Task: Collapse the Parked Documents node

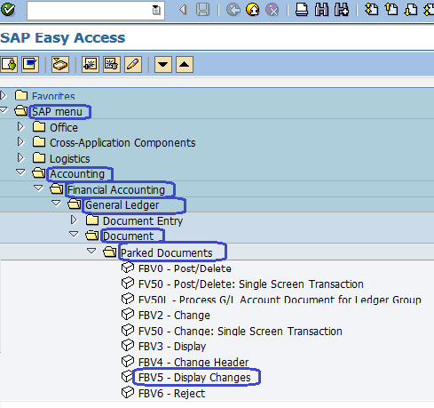Action: click(91, 252)
